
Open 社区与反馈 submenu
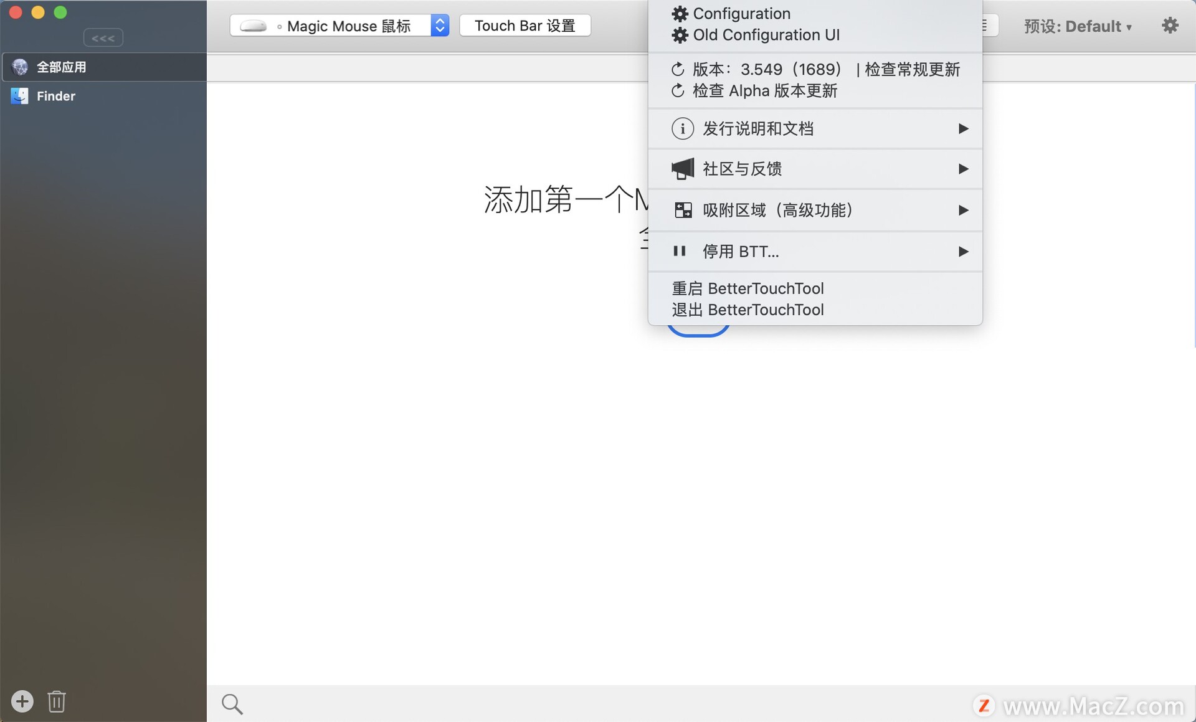click(815, 169)
